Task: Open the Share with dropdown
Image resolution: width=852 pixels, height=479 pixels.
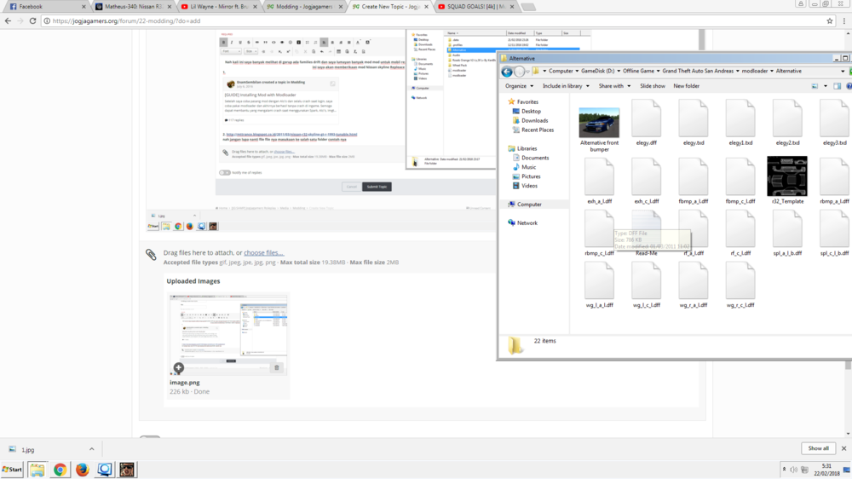Action: click(x=614, y=86)
